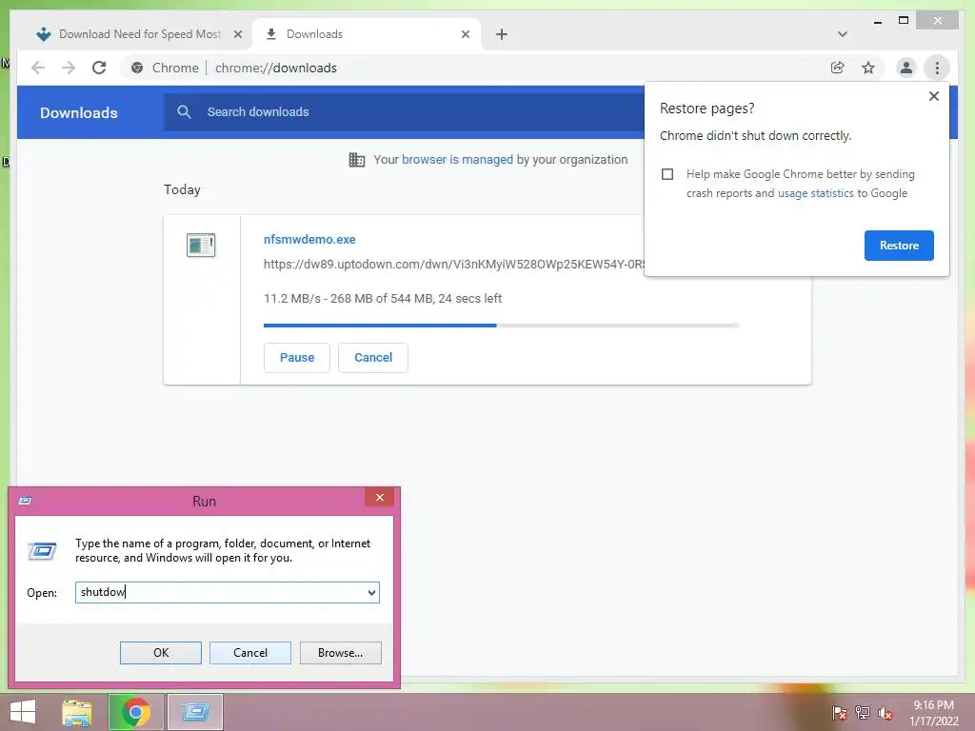The height and width of the screenshot is (731, 975).
Task: Open File Explorer from the taskbar
Action: 77,712
